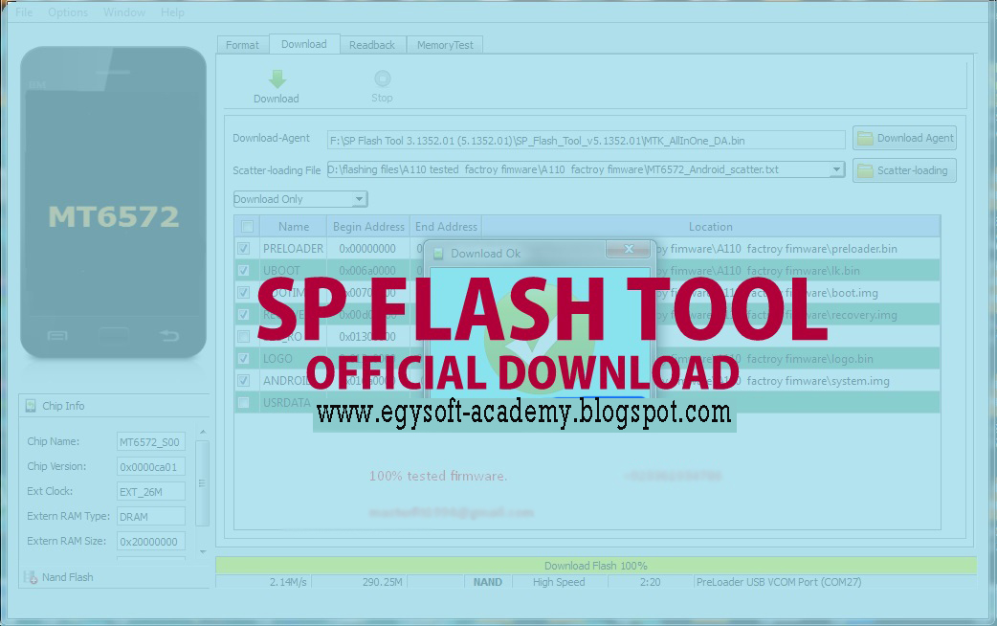Select the Download tab

304,44
